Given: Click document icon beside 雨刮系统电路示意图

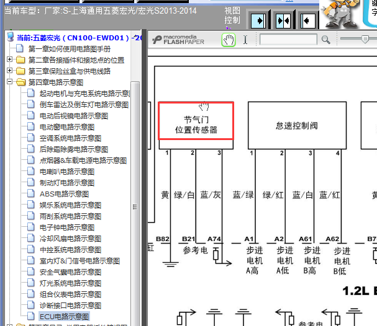Looking at the screenshot, I should click(31, 216).
